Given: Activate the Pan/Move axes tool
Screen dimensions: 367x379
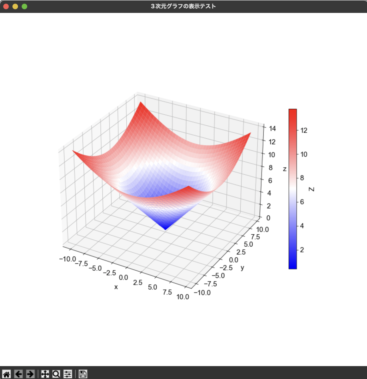Looking at the screenshot, I should tap(45, 374).
